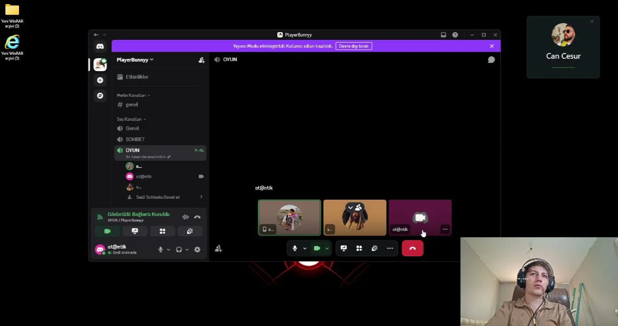Open input device options in user panel

pos(169,249)
